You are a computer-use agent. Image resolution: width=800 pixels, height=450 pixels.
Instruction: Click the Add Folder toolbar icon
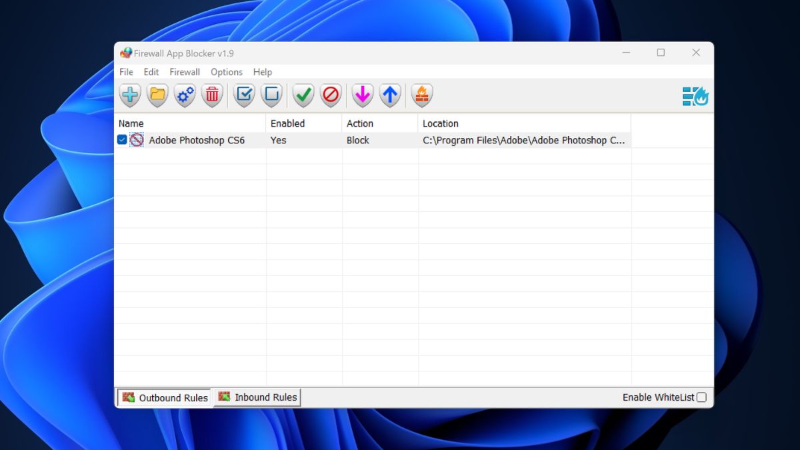click(157, 95)
